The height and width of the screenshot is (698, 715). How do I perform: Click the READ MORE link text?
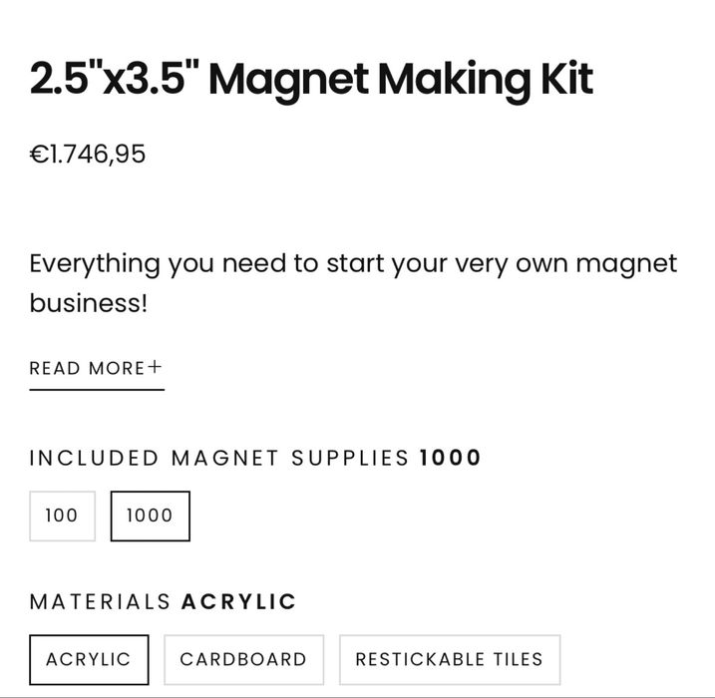pos(87,368)
